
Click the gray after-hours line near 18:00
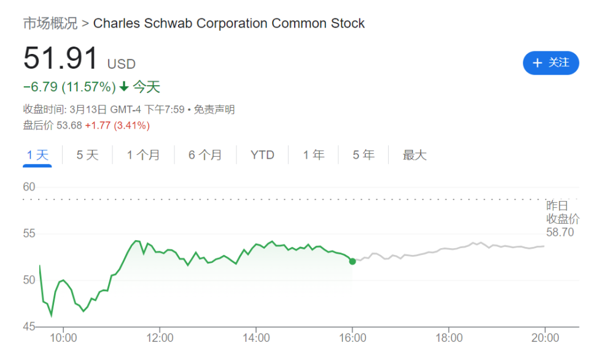(x=449, y=249)
